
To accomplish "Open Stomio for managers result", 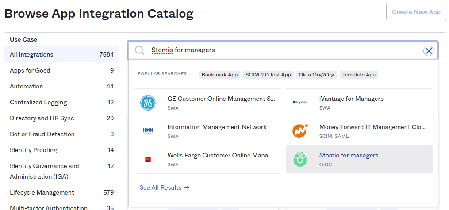I will (x=359, y=159).
